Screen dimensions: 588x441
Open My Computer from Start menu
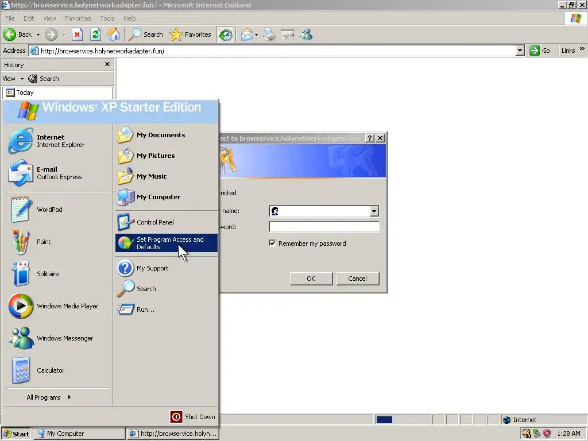coord(166,197)
